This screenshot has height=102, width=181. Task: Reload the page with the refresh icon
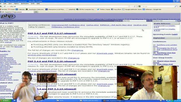[x=135, y=6]
